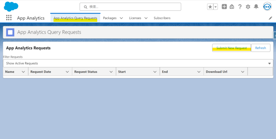Expand the Packages tab chevron
The height and width of the screenshot is (139, 276).
tap(121, 18)
